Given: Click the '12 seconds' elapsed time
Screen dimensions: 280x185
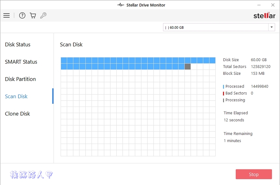Looking at the screenshot, I should pyautogui.click(x=234, y=120).
